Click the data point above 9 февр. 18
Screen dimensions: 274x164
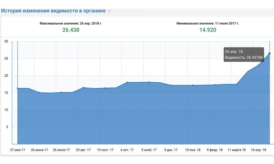(215, 85)
